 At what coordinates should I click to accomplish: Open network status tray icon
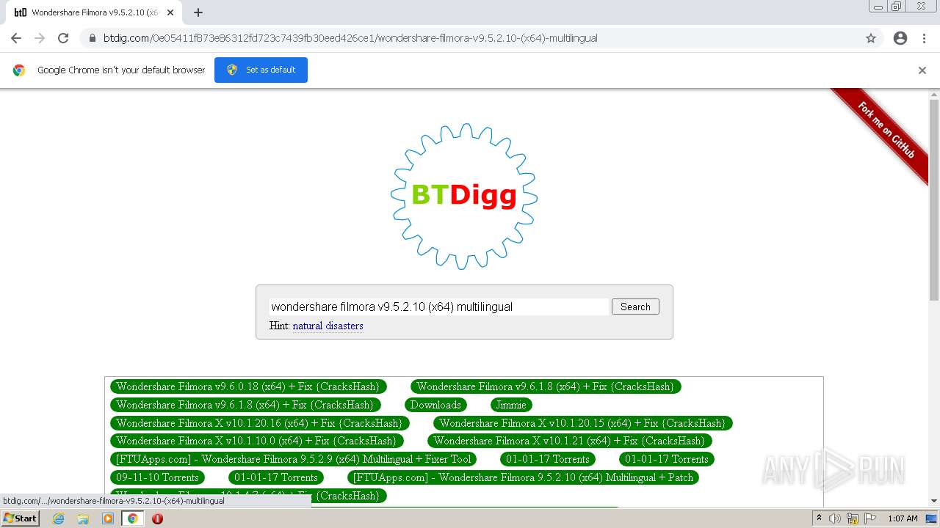(x=853, y=518)
